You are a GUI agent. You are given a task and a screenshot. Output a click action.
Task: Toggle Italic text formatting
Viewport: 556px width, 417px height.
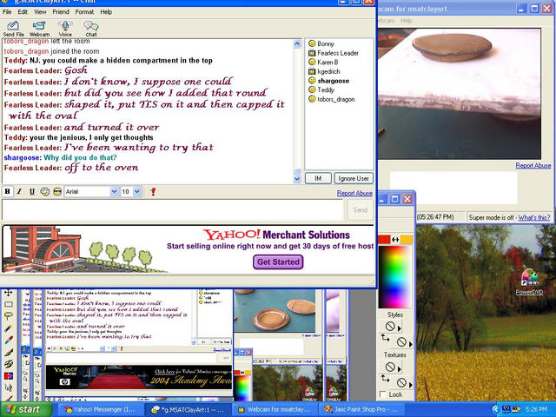point(19,192)
